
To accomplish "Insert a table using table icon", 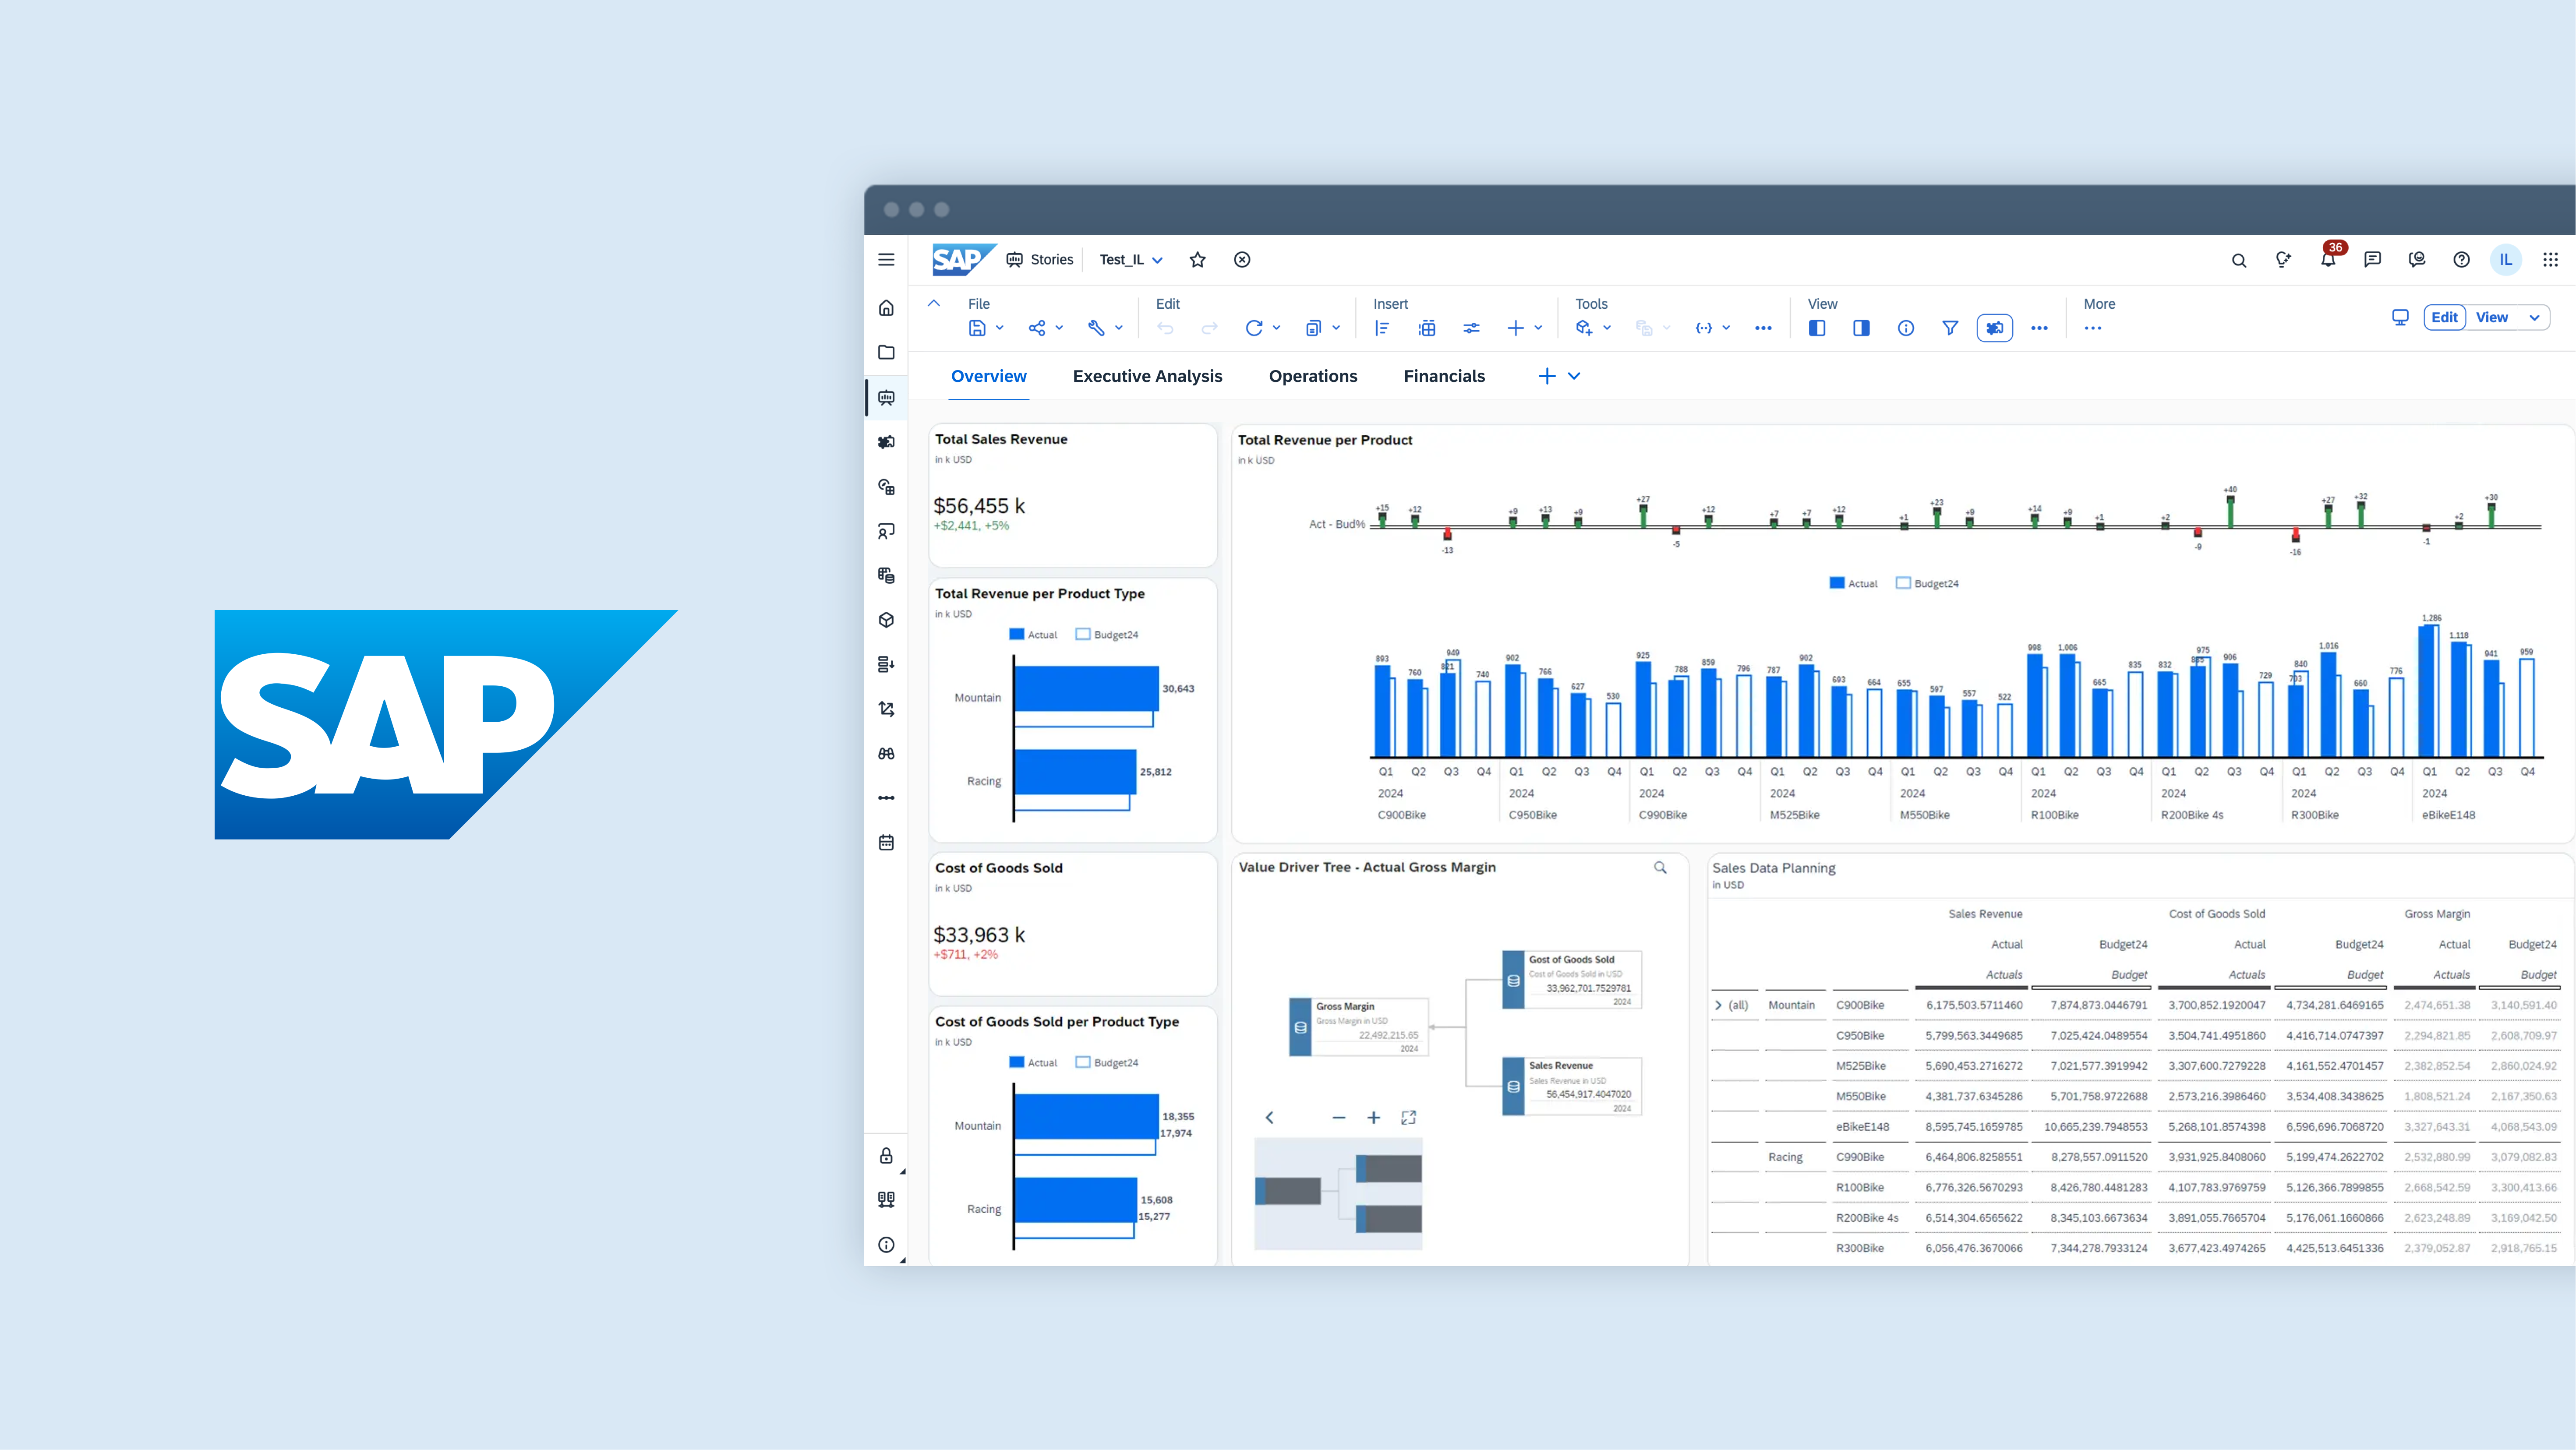I will 1427,328.
